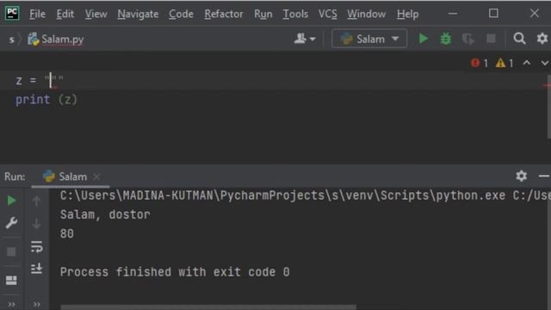Screen dimensions: 551x310
Task: Open IDE settings gear in top toolbar
Action: [x=542, y=38]
